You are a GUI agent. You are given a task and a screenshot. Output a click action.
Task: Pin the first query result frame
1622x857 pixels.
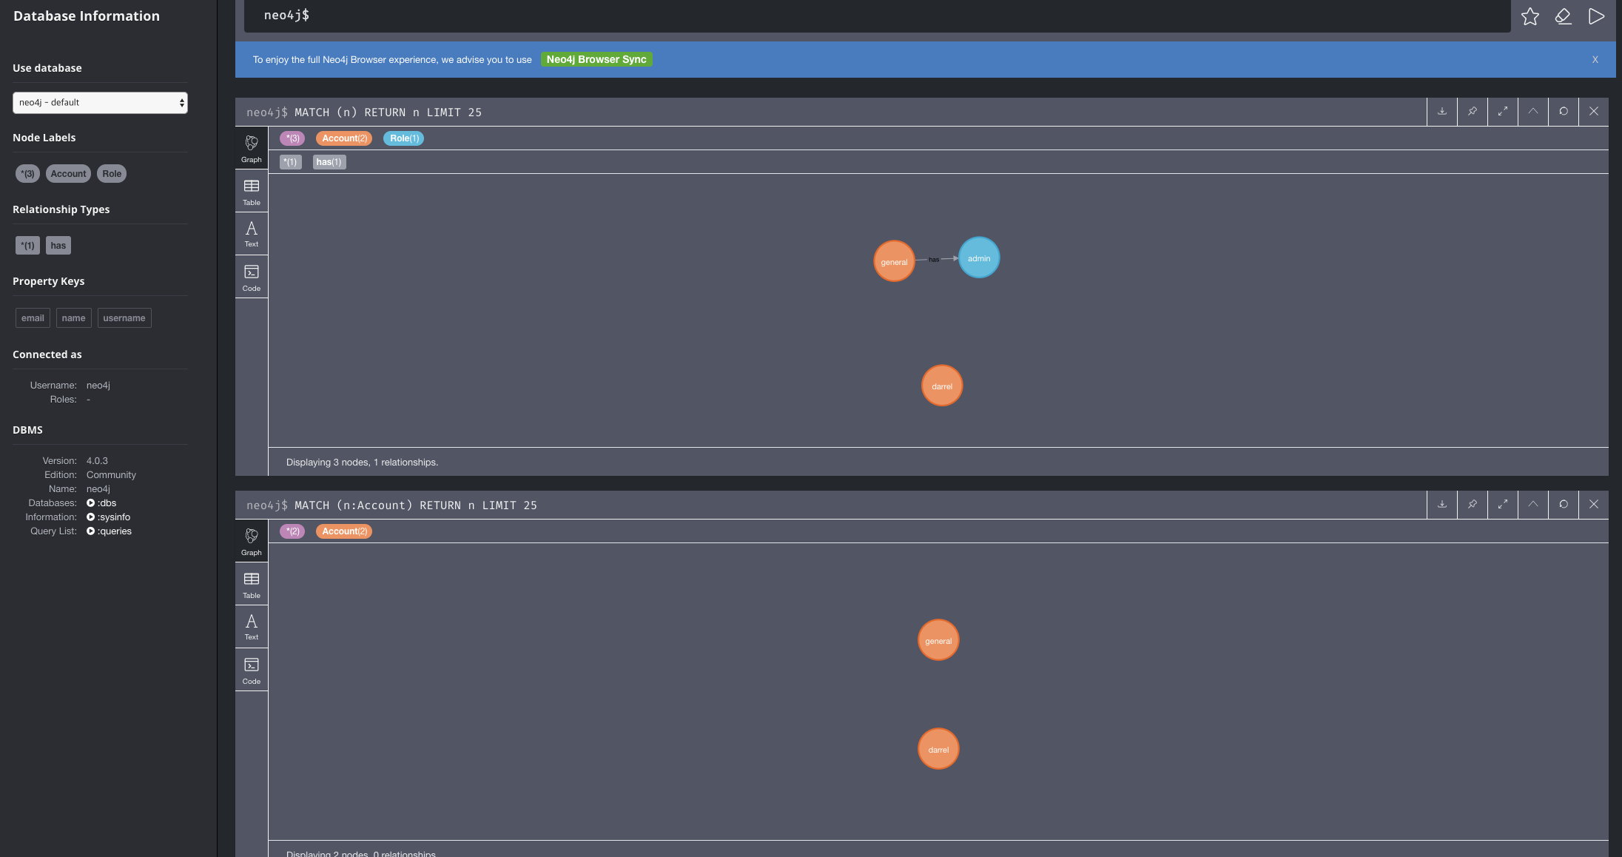tap(1472, 112)
